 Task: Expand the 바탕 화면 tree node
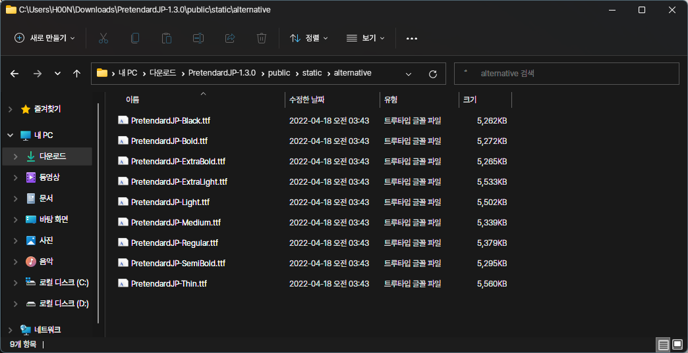pyautogui.click(x=15, y=219)
